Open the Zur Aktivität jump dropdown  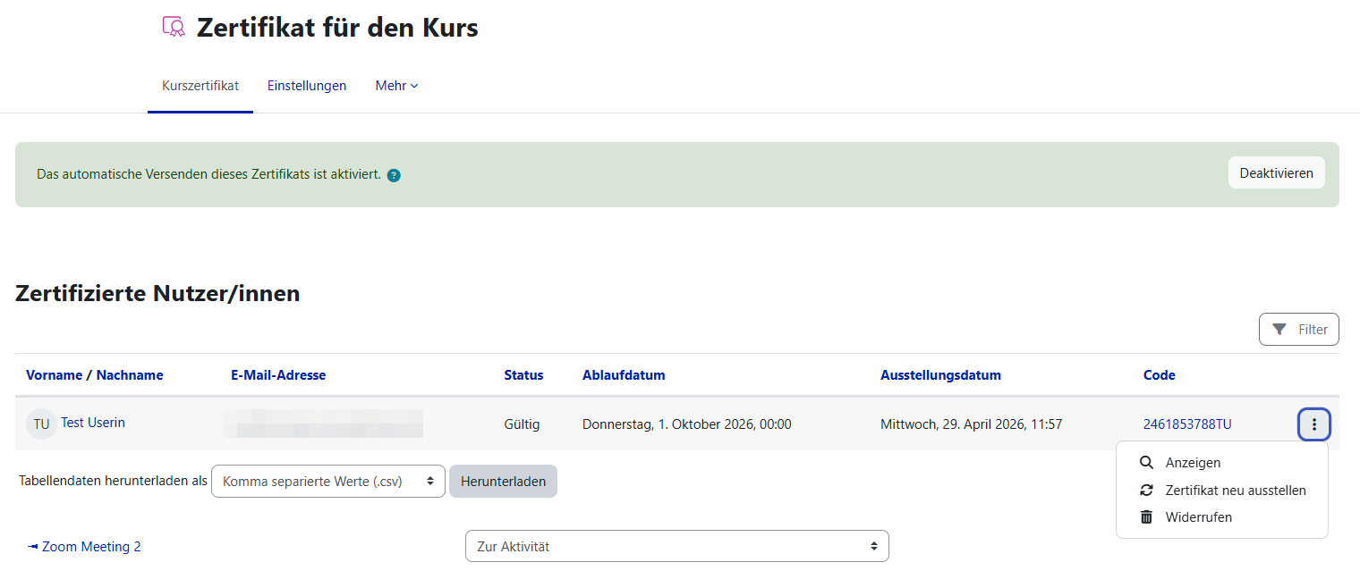(x=676, y=547)
